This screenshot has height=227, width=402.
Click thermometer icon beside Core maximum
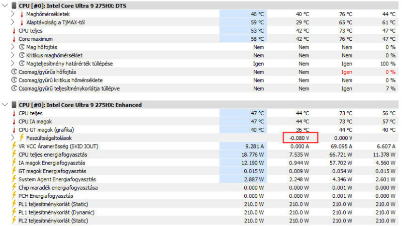[14, 39]
